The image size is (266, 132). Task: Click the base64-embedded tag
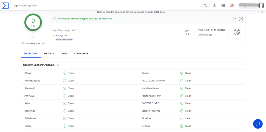click(64, 40)
